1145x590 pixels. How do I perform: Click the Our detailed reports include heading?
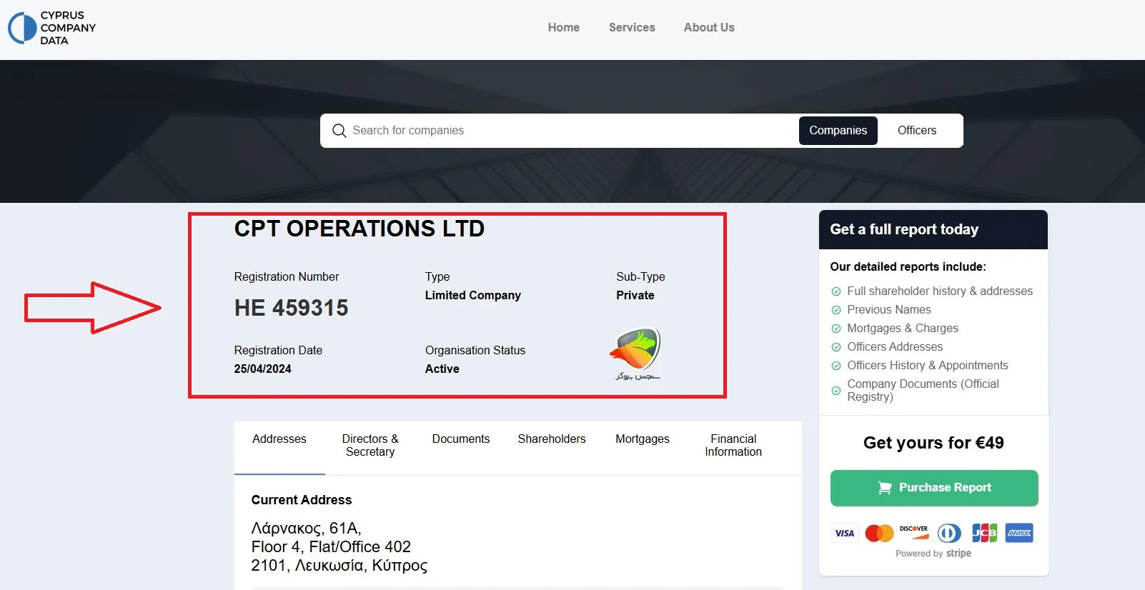click(908, 267)
